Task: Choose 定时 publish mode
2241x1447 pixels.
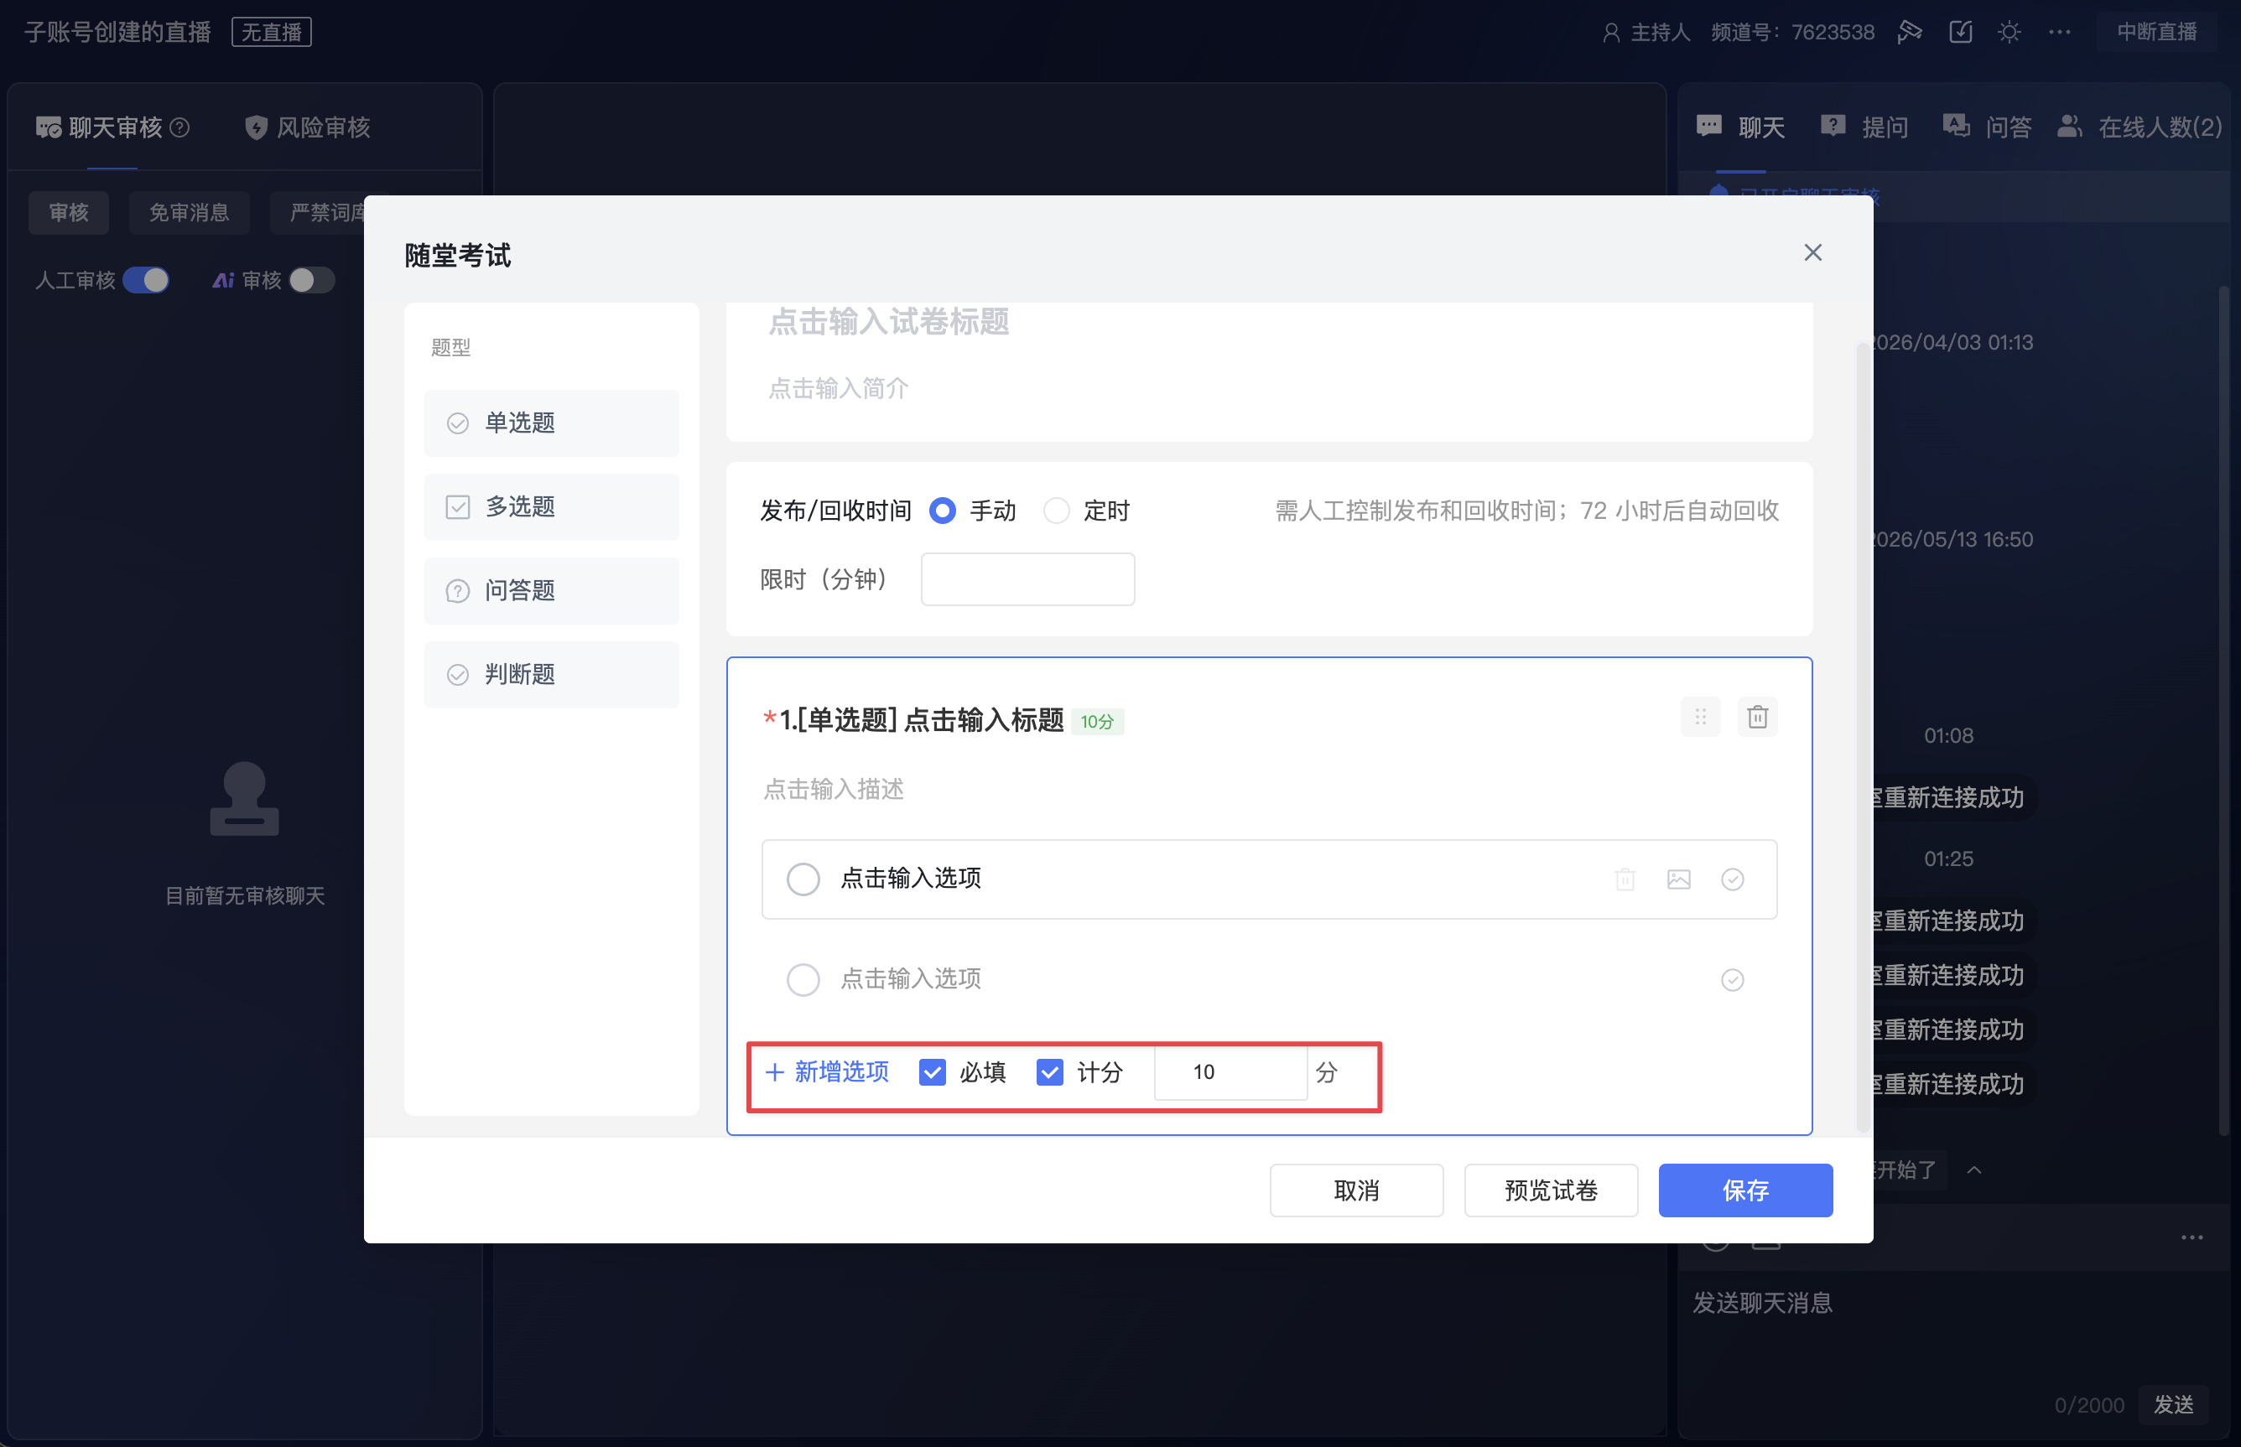Action: [1057, 511]
